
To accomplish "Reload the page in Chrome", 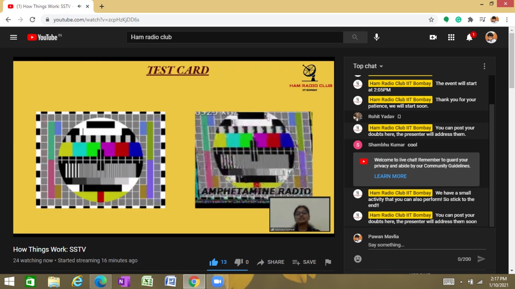I will pos(33,19).
